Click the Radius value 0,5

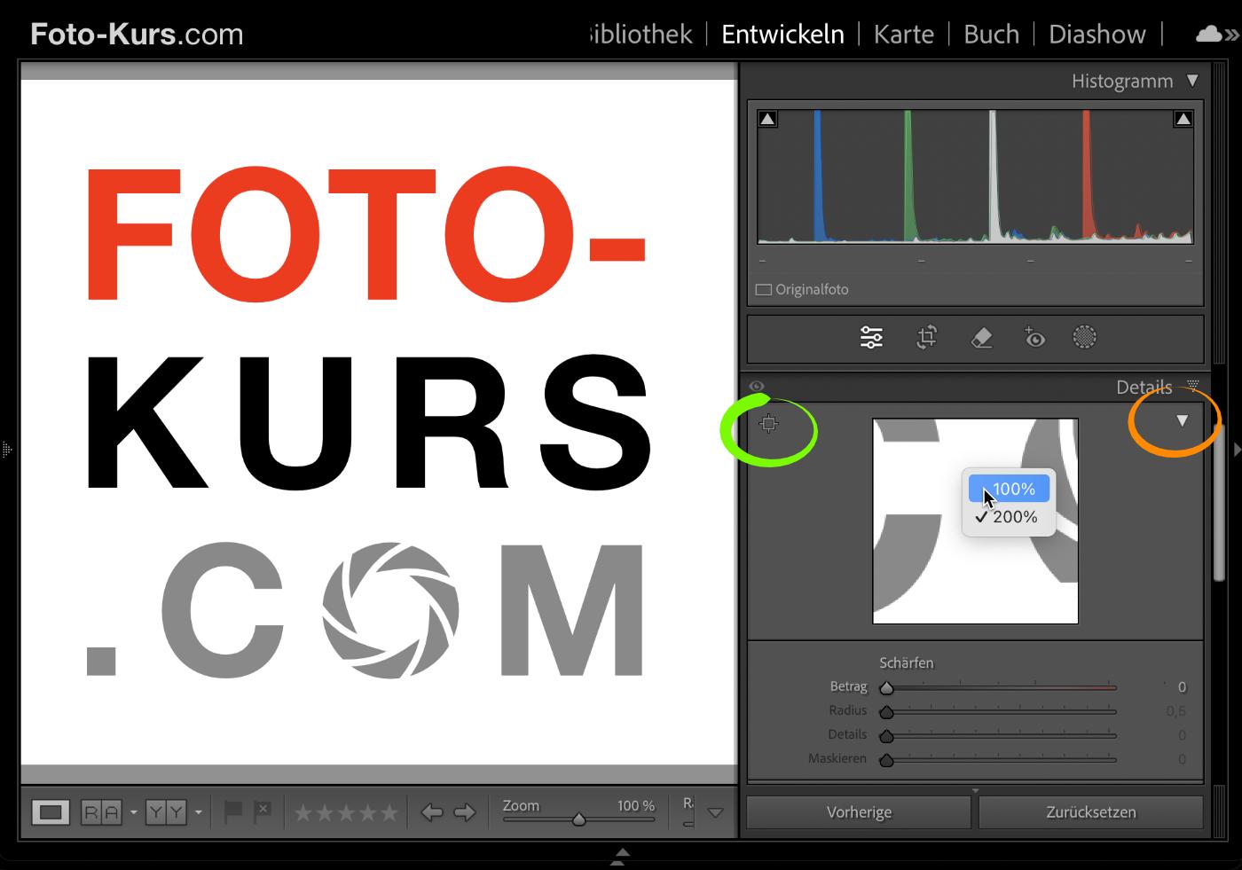[1176, 711]
